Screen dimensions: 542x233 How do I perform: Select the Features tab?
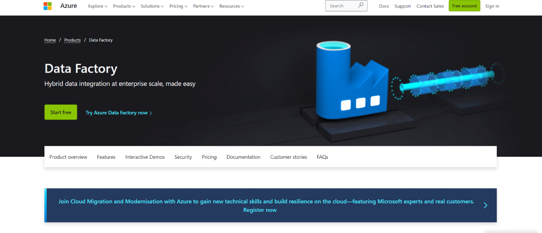click(x=106, y=157)
